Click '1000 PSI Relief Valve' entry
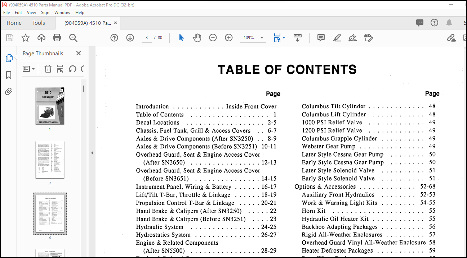 pyautogui.click(x=332, y=123)
